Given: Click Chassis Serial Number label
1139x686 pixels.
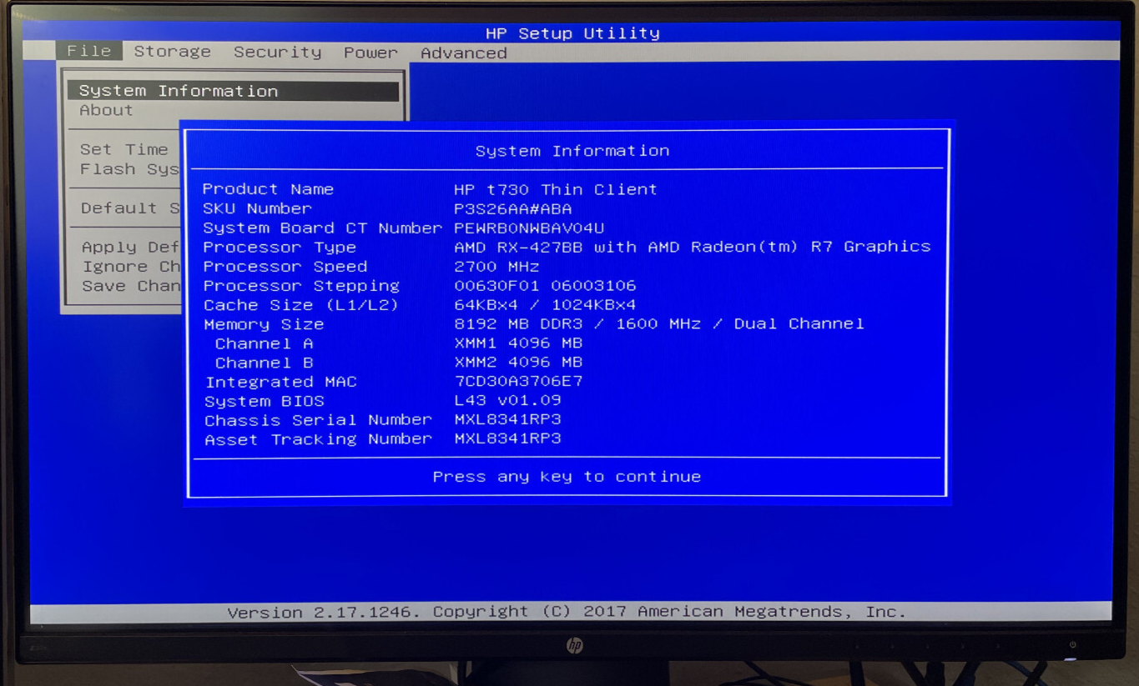Looking at the screenshot, I should 318,420.
